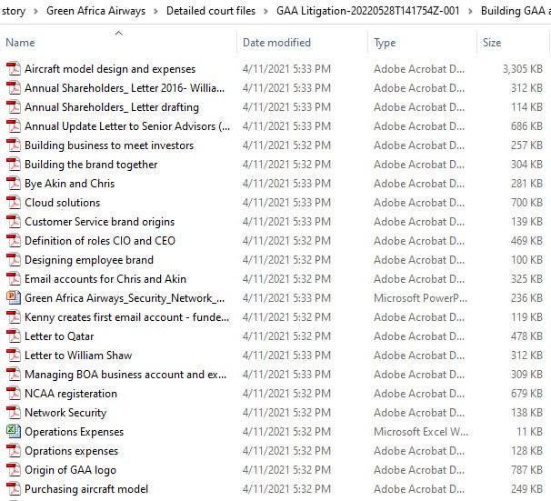
Task: Open Green Africa Airways breadcrumb folder
Action: [95, 11]
